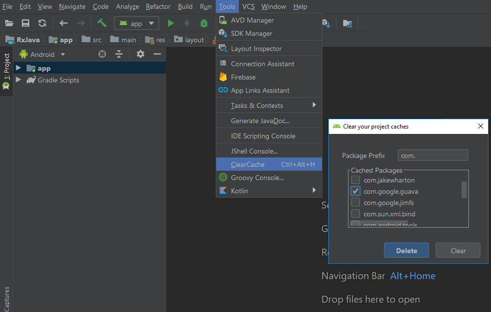Open the Code menu

(101, 6)
